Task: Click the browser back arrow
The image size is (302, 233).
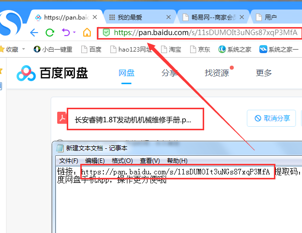Action: coord(34,33)
